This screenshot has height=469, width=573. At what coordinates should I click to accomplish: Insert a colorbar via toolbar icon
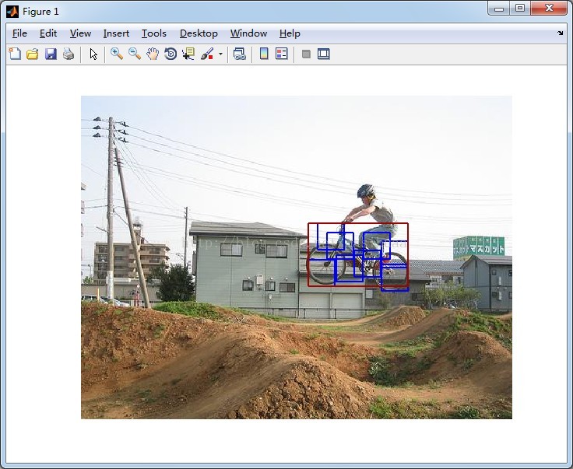264,54
